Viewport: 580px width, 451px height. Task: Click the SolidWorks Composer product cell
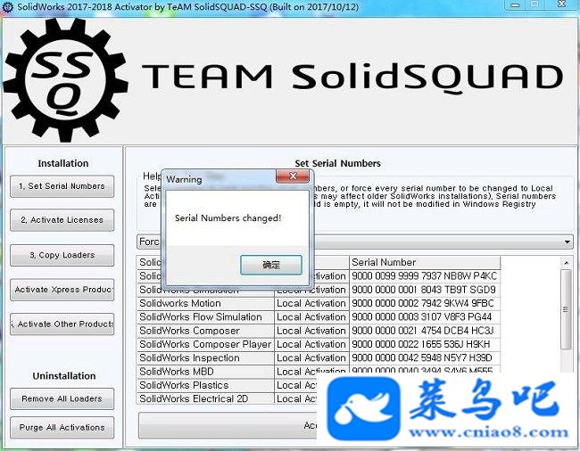[x=205, y=331]
